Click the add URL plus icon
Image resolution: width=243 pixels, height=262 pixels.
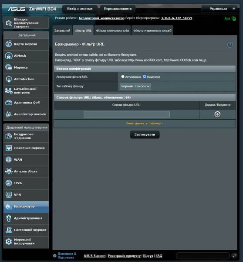(x=217, y=114)
